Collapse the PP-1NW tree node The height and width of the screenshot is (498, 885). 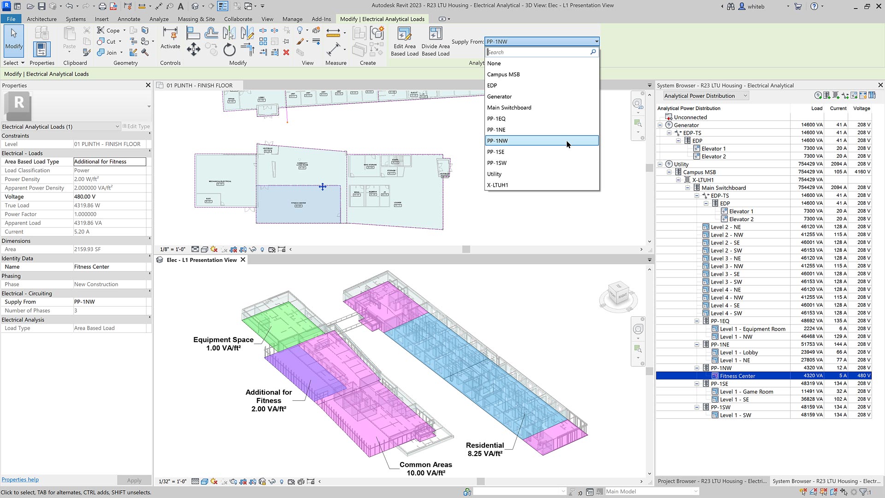tap(697, 368)
